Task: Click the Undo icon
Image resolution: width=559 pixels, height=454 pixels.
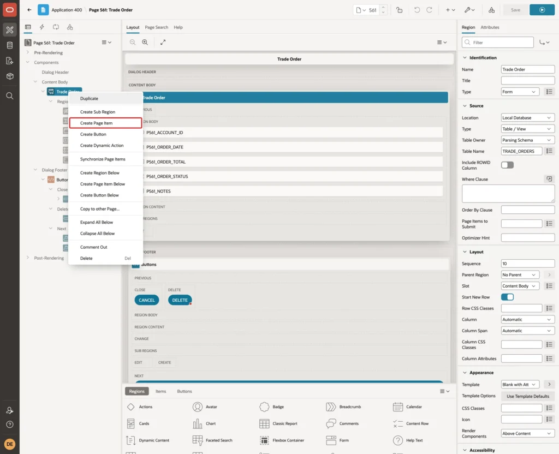Action: (417, 10)
